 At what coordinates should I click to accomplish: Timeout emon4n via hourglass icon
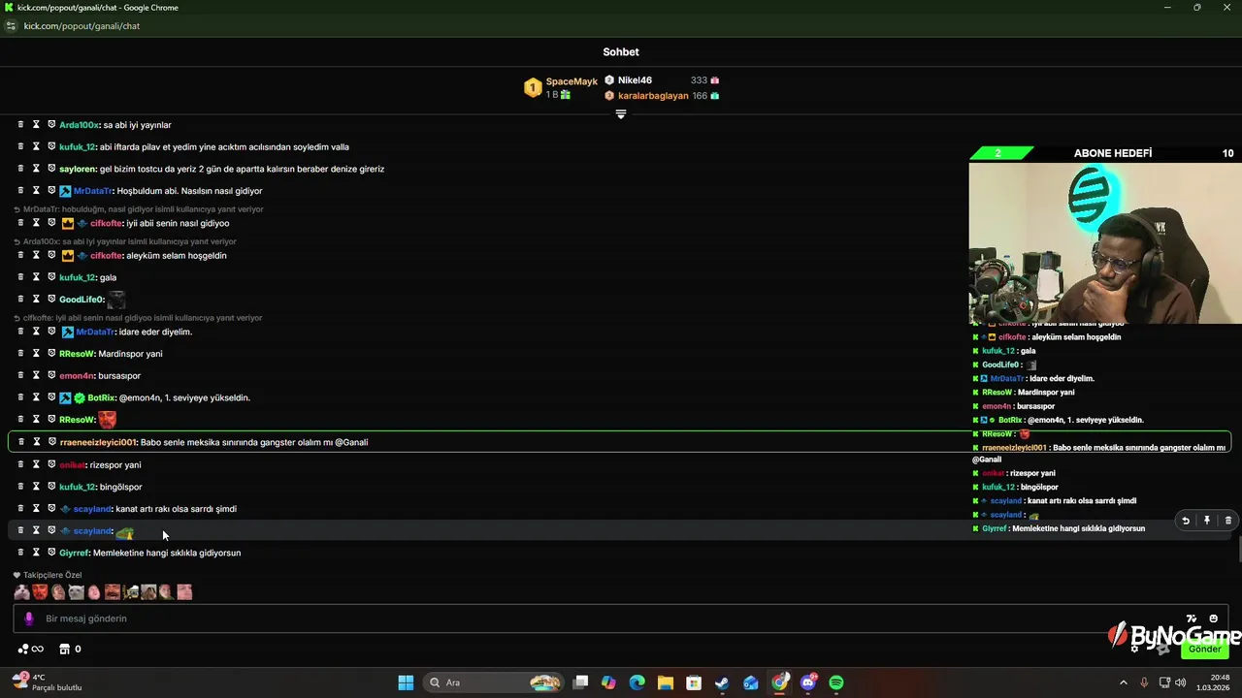click(36, 375)
